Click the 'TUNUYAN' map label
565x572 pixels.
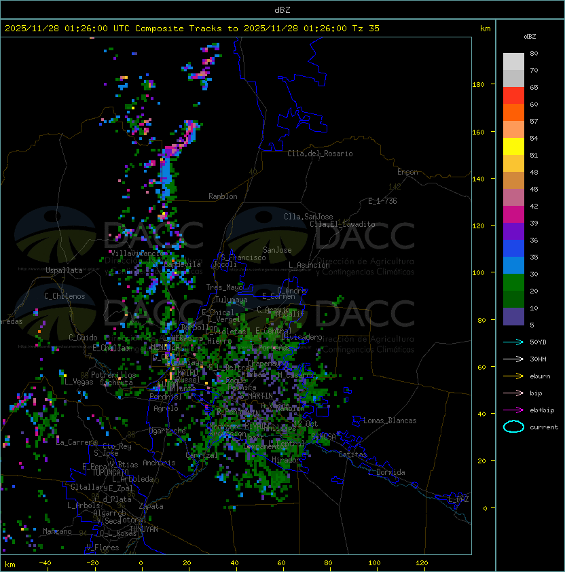tap(144, 529)
